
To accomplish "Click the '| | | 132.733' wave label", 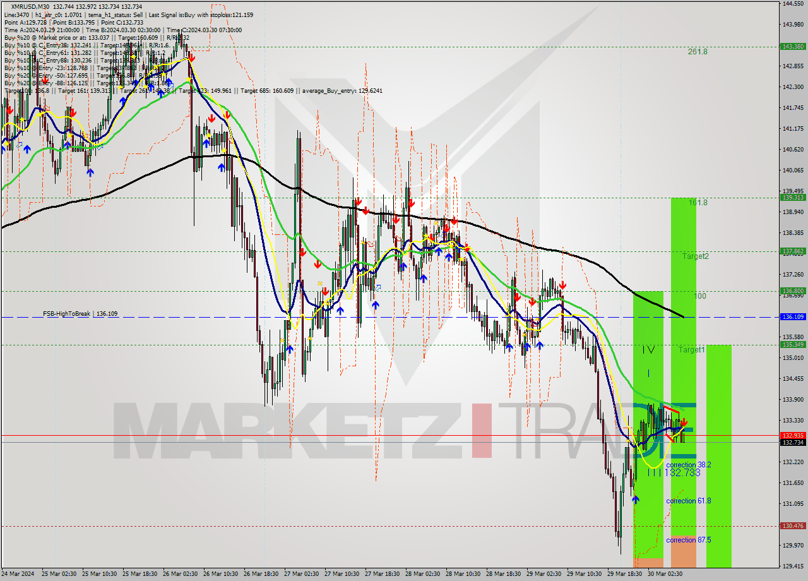I will point(674,472).
